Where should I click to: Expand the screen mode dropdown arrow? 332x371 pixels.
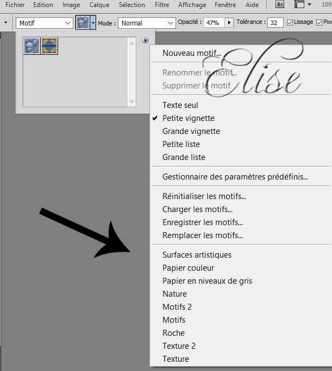click(309, 4)
